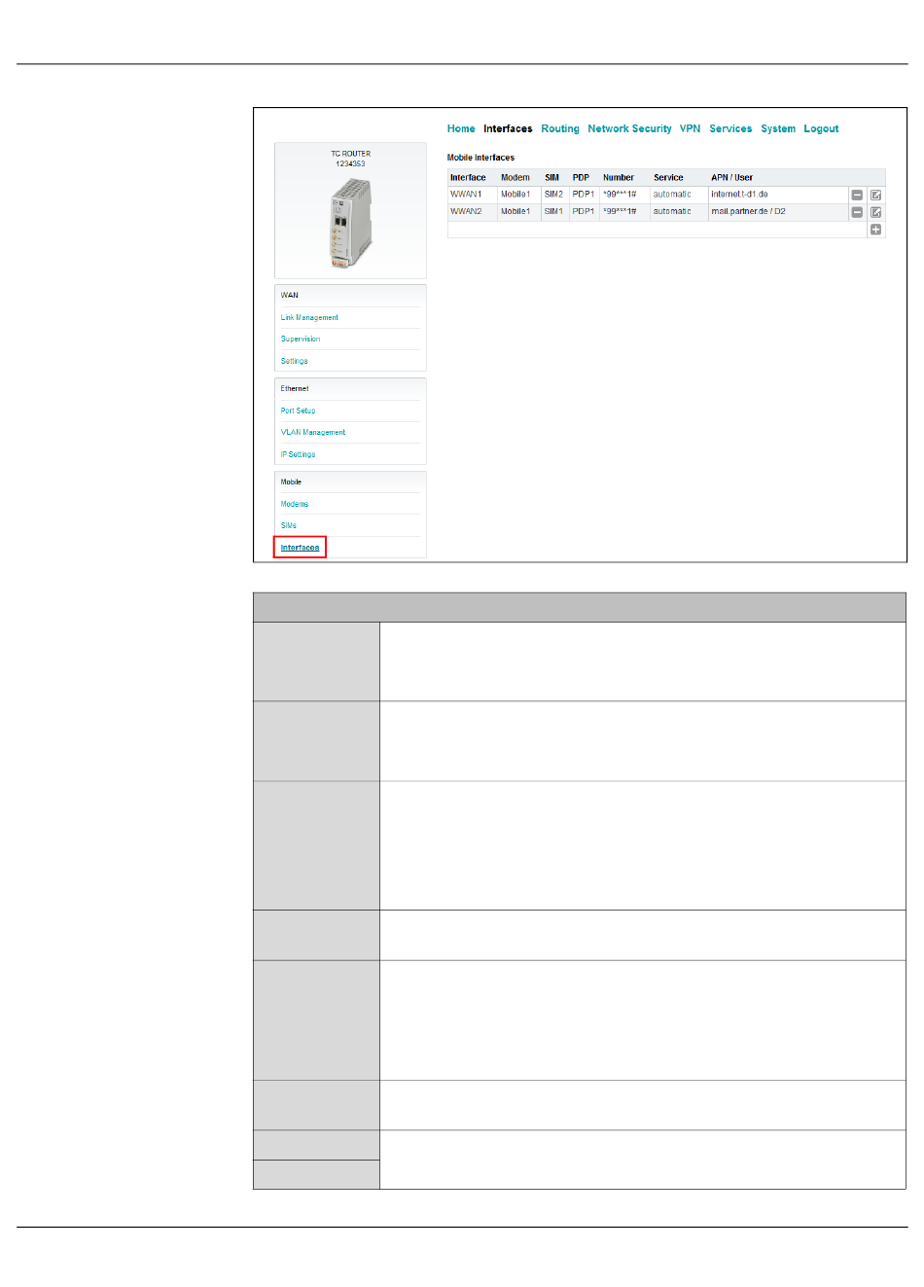Open Interfaces link in Mobile section

point(300,548)
